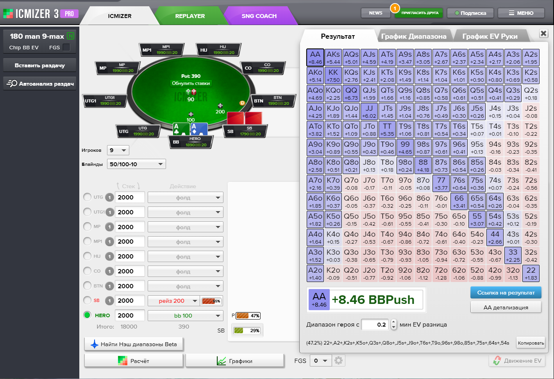Select the KK cell in hand matrix
The image size is (554, 379).
[x=333, y=75]
